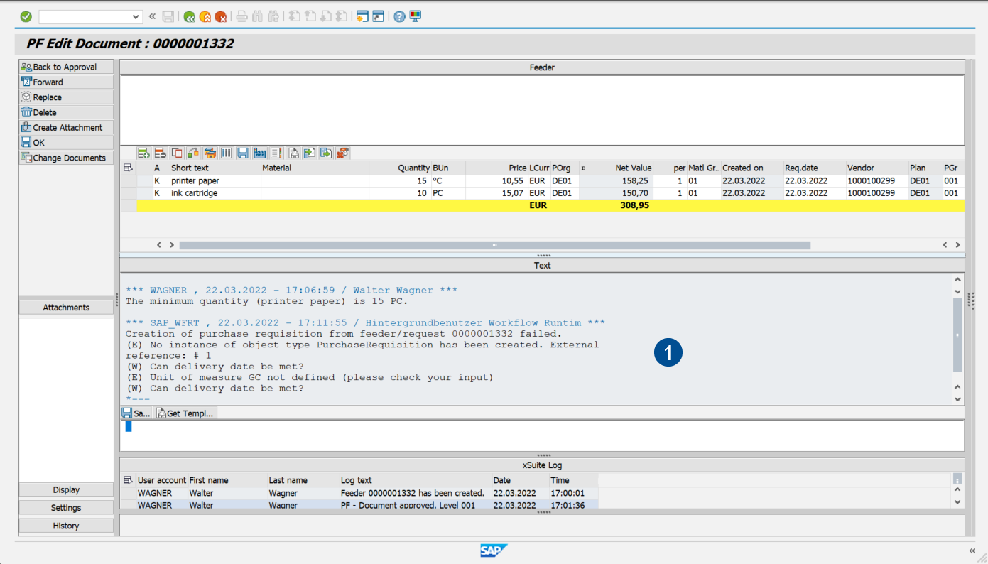The width and height of the screenshot is (988, 564).
Task: Click the red Cancel icon in the toolbar
Action: [221, 16]
